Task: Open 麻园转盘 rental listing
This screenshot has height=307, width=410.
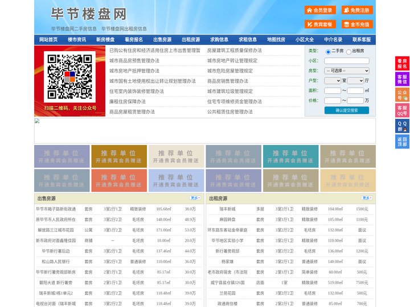Action: point(227,219)
